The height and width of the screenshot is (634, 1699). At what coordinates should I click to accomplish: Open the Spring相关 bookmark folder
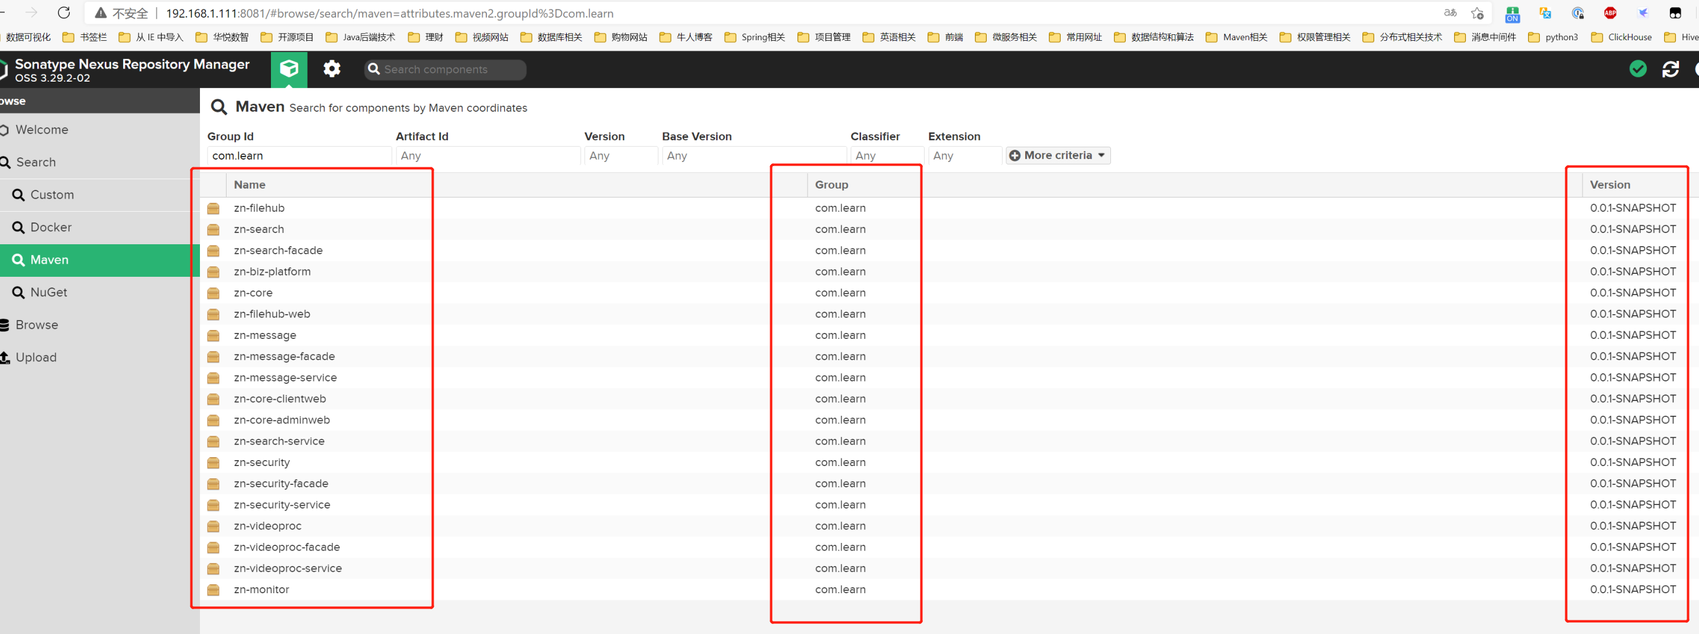(754, 37)
